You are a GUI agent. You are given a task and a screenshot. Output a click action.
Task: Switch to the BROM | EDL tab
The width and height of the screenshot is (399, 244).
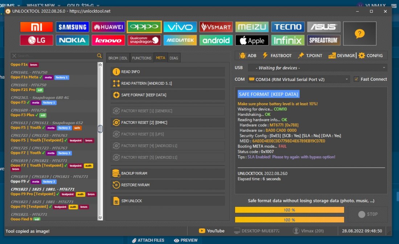point(118,58)
